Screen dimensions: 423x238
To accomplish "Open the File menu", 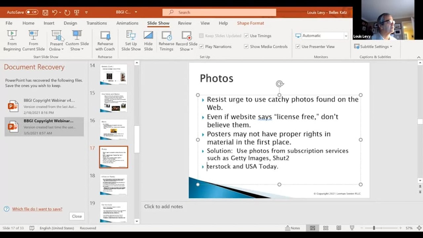I will tap(9, 23).
